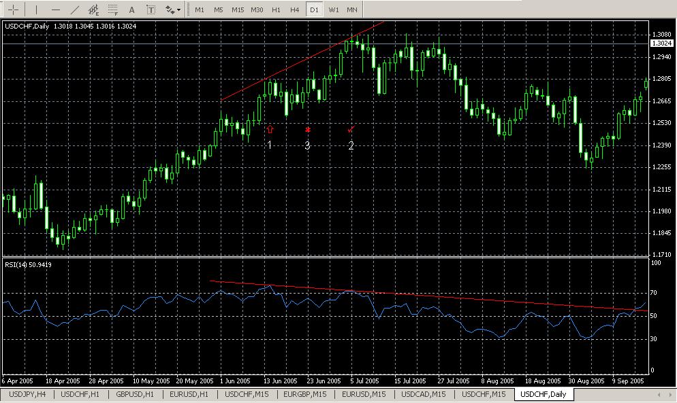Switch to the H4 timeframe
This screenshot has height=403, width=677.
click(295, 10)
